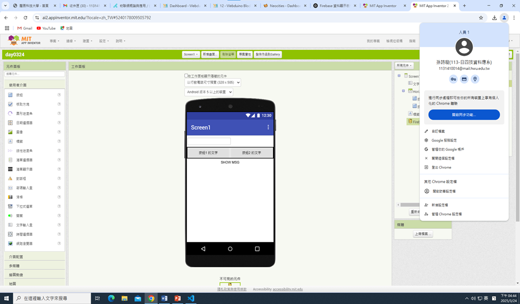Open Visual Studio Code from the taskbar
This screenshot has height=304, width=520.
191,298
